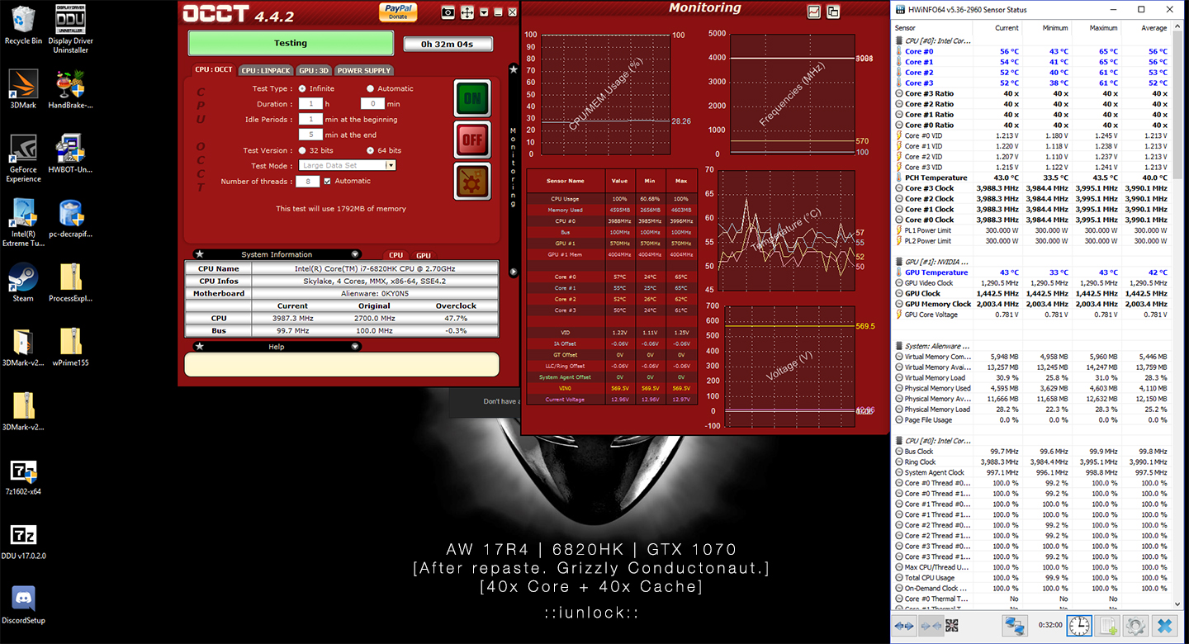Click the HWiNFO expand columns arrows button
The height and width of the screenshot is (644, 1189).
coord(905,626)
